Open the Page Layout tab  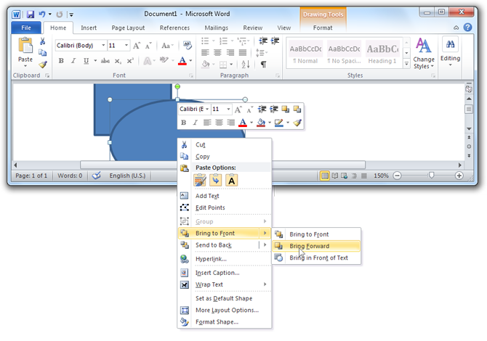128,28
